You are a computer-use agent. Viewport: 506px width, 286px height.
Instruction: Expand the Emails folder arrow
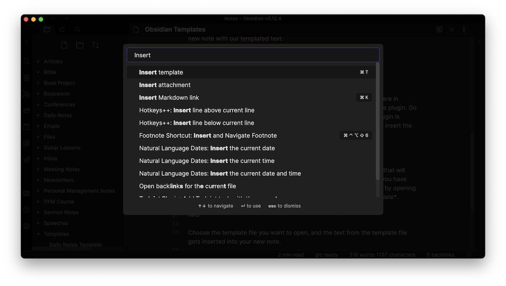click(x=38, y=126)
